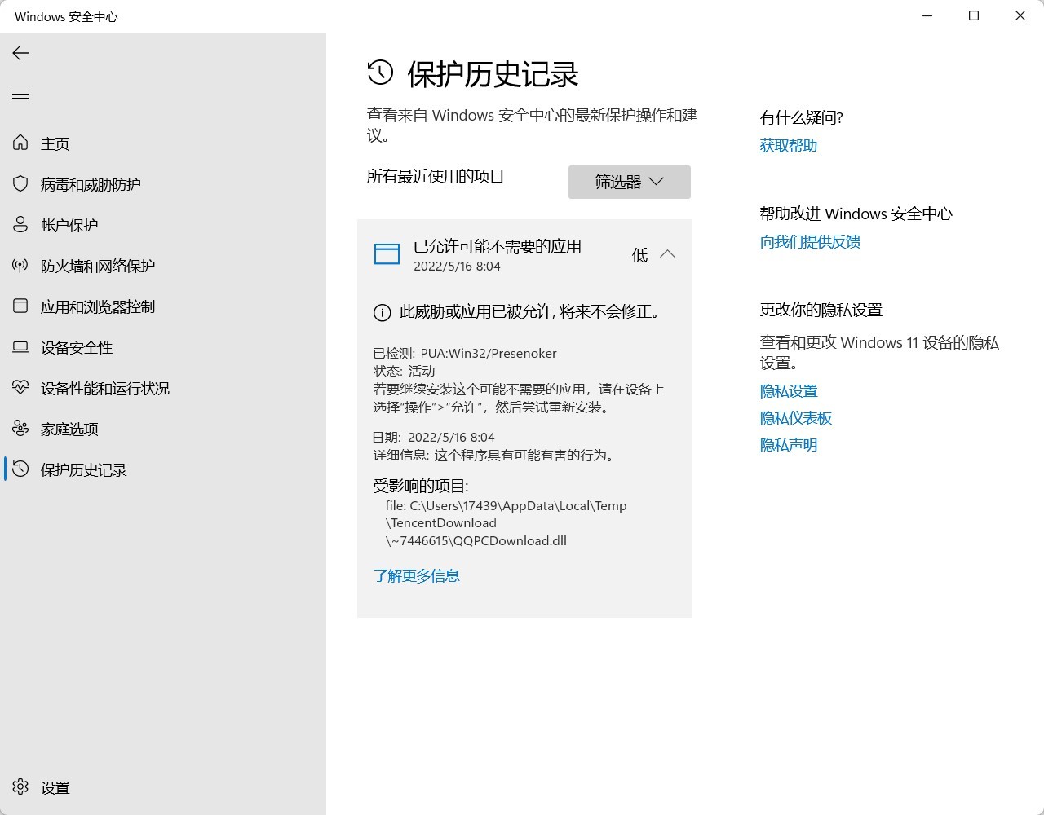Click the 所有最近使用的项目 label
The height and width of the screenshot is (815, 1044).
click(x=436, y=176)
